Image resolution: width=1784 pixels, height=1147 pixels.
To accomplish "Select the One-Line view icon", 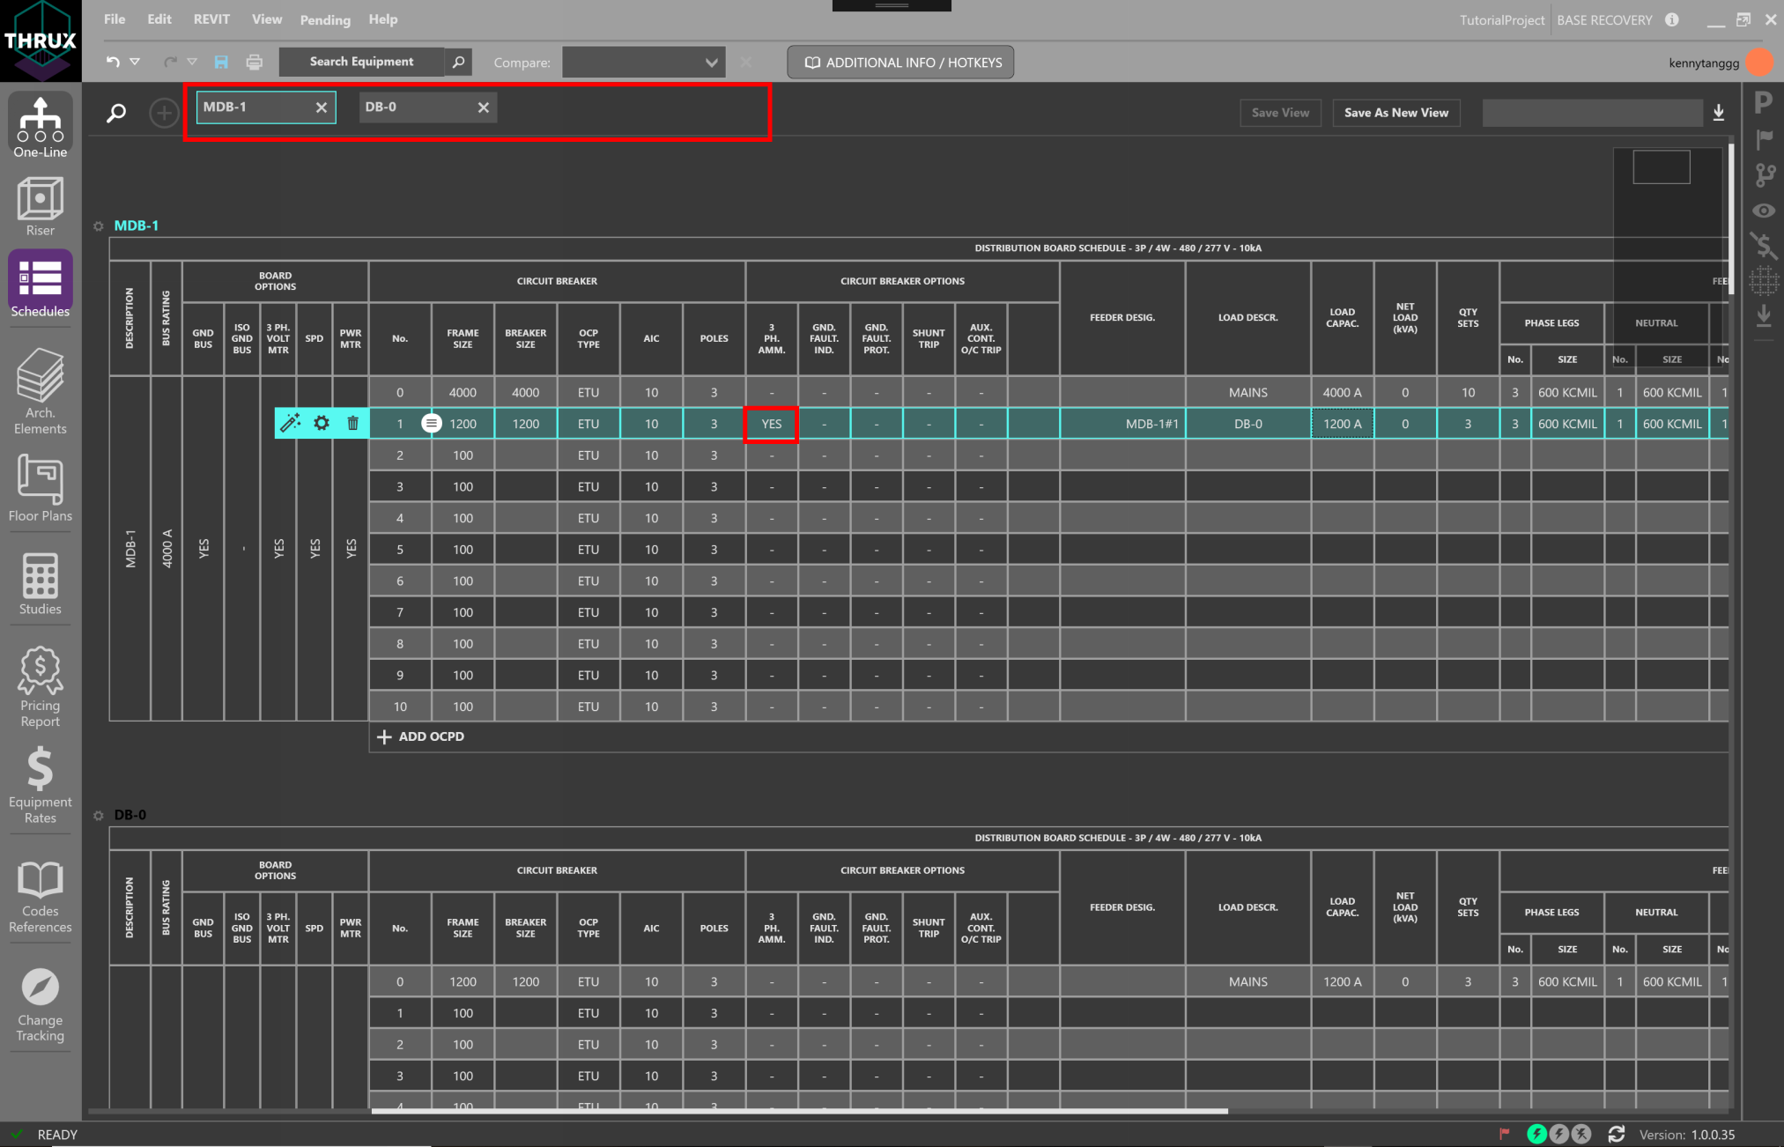I will (40, 123).
